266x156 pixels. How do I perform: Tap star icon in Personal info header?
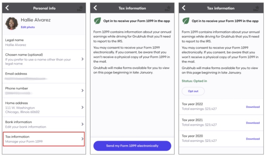tap(80, 8)
